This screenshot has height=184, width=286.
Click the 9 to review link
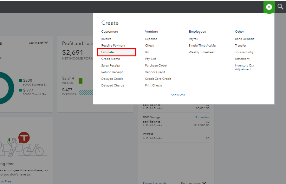(x=202, y=117)
